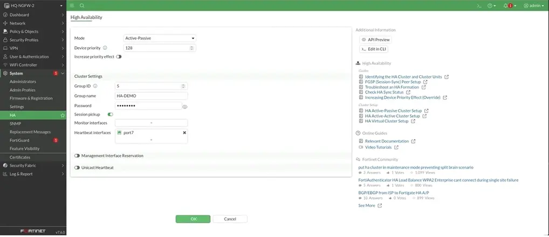The height and width of the screenshot is (237, 549).
Task: Open Firmware & Registration page
Action: click(x=31, y=98)
